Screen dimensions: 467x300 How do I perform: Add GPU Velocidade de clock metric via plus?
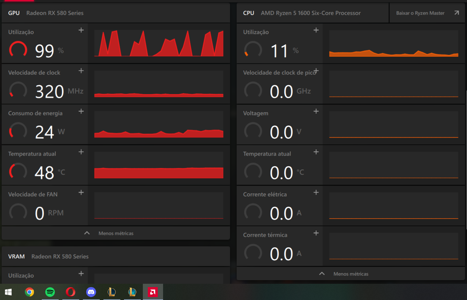coord(81,71)
